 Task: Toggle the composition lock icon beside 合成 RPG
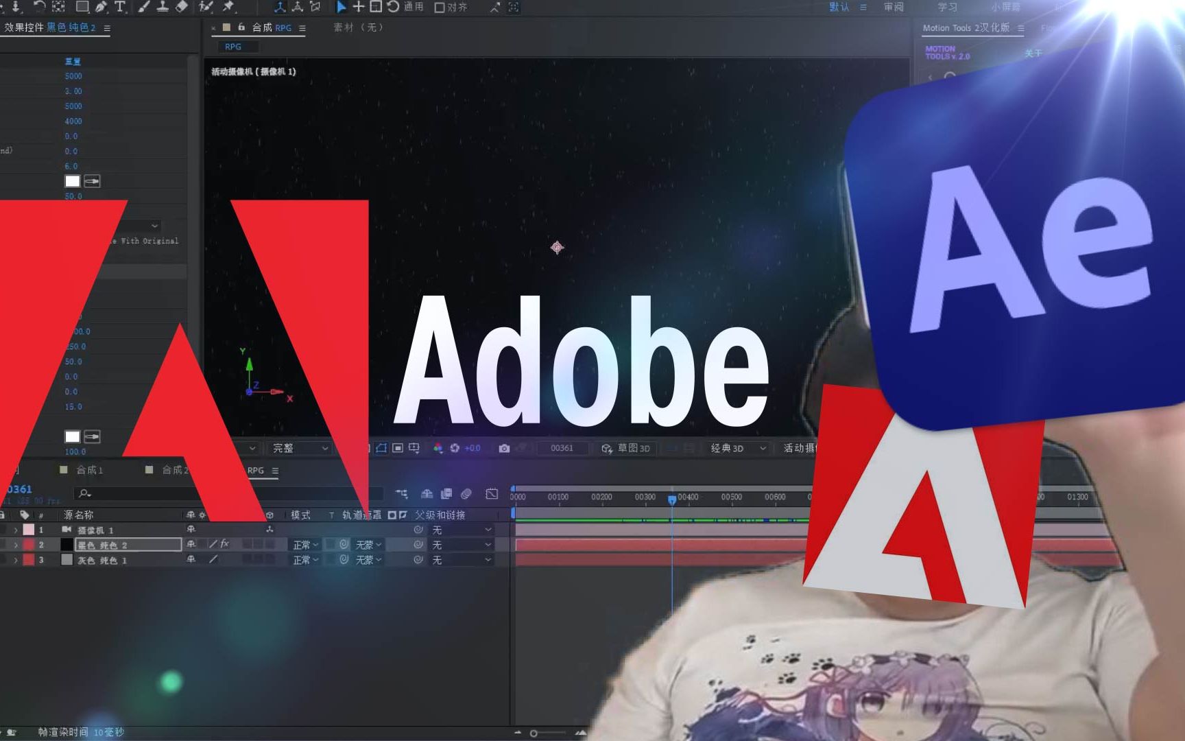pyautogui.click(x=241, y=27)
